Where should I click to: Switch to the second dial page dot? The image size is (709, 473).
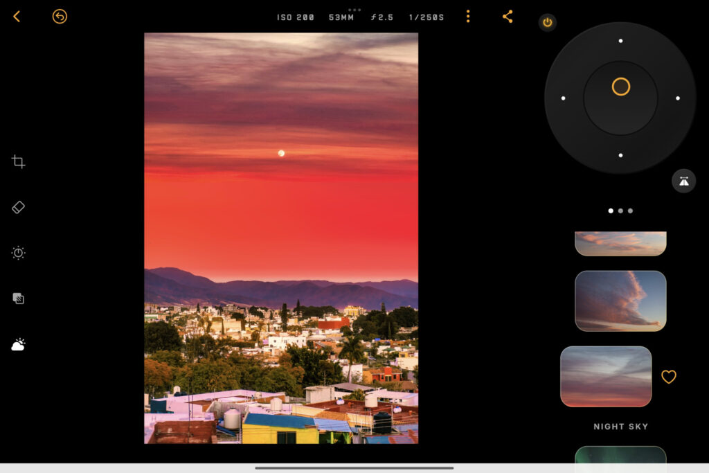(621, 211)
